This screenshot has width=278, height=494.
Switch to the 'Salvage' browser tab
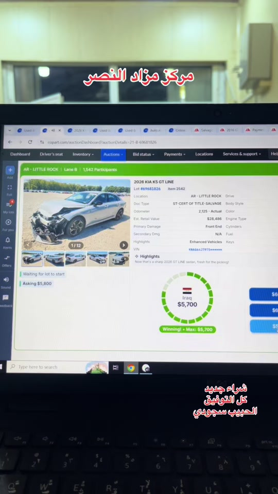click(203, 130)
